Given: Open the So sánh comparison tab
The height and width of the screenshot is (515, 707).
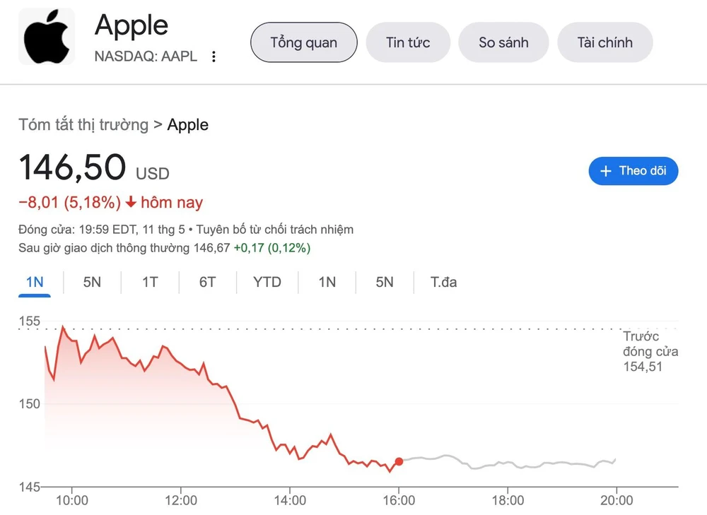Looking at the screenshot, I should click(x=503, y=42).
